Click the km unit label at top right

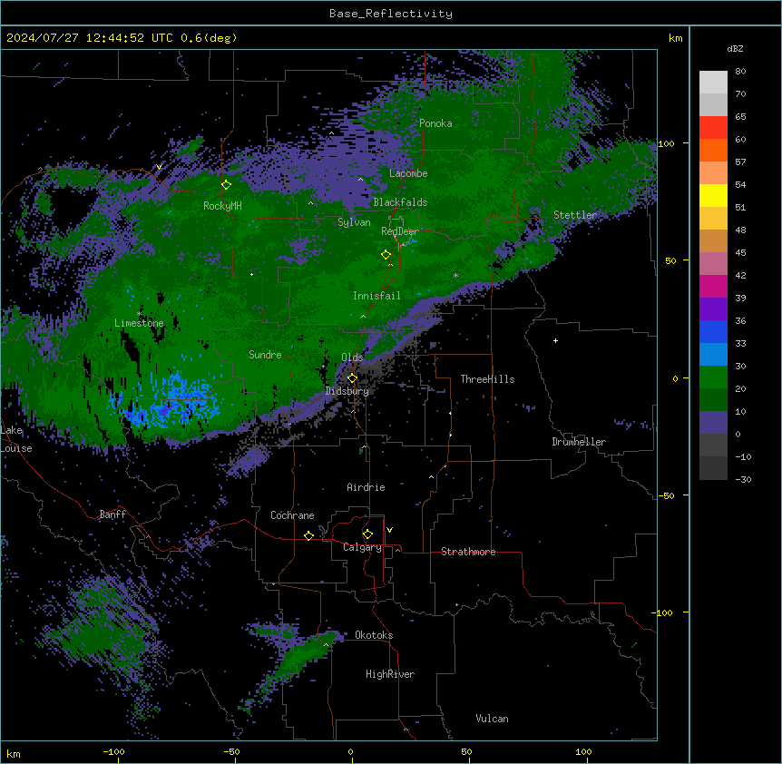[x=675, y=38]
